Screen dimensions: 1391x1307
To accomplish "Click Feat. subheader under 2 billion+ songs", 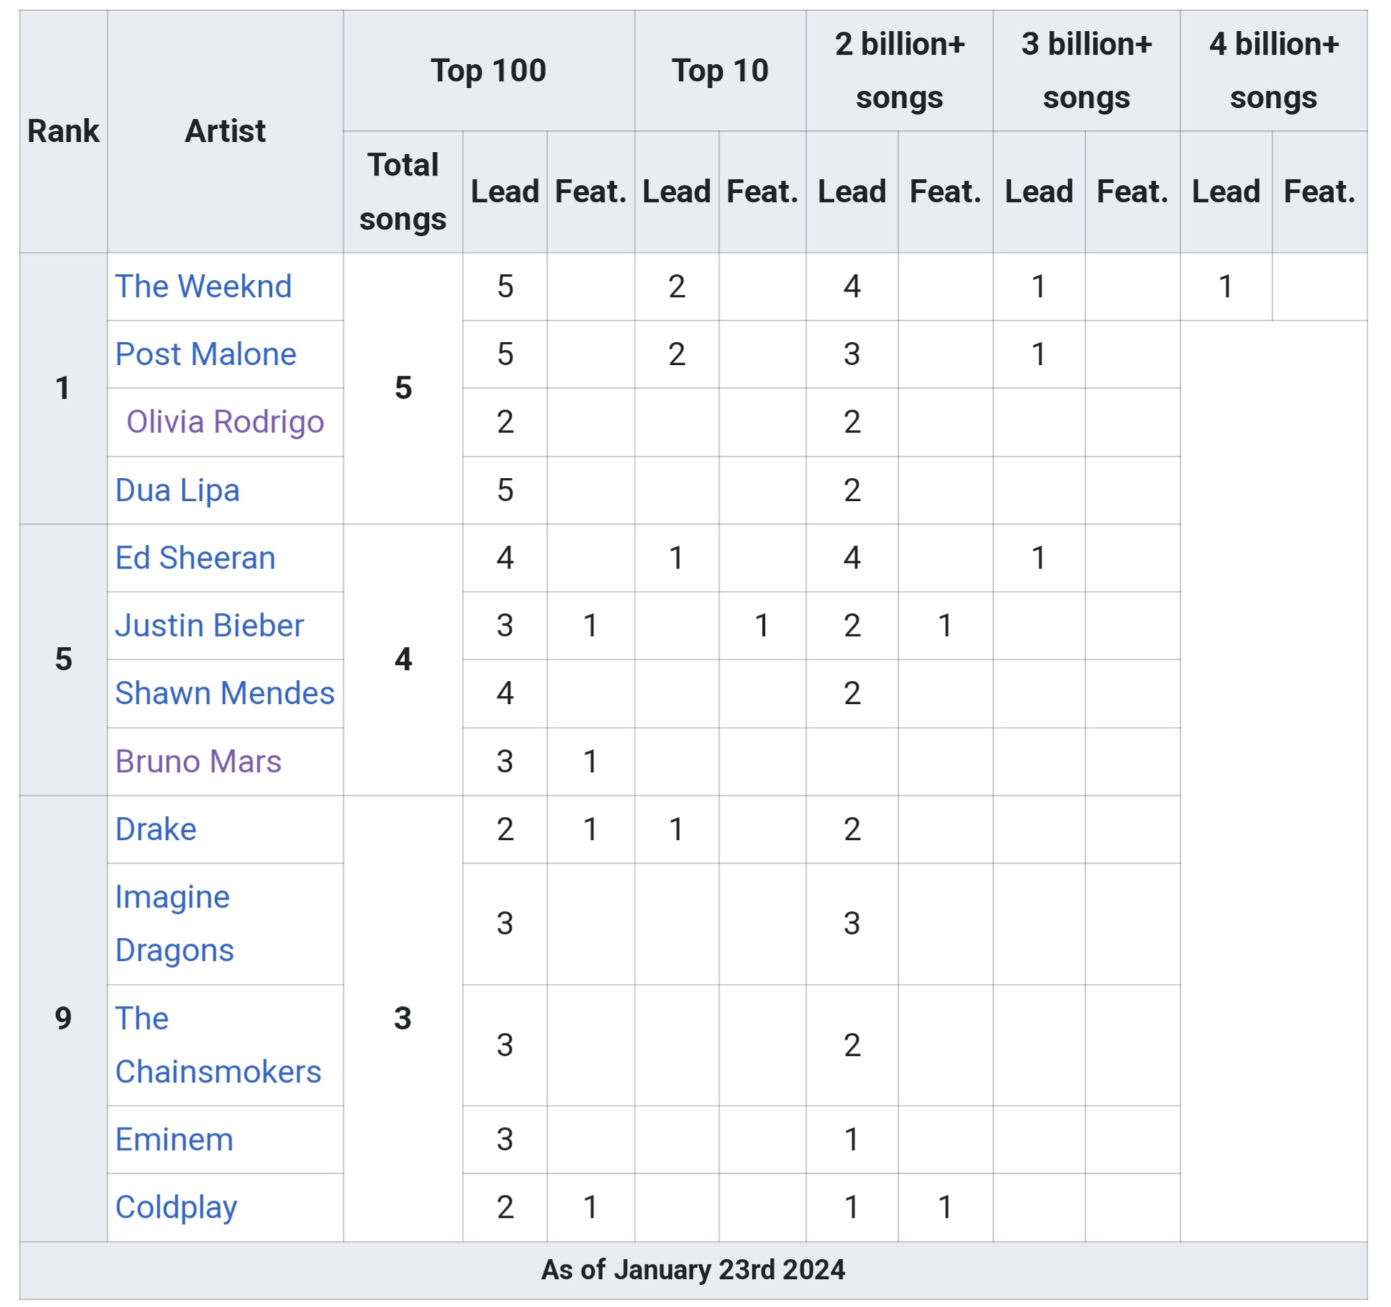I will 946,191.
